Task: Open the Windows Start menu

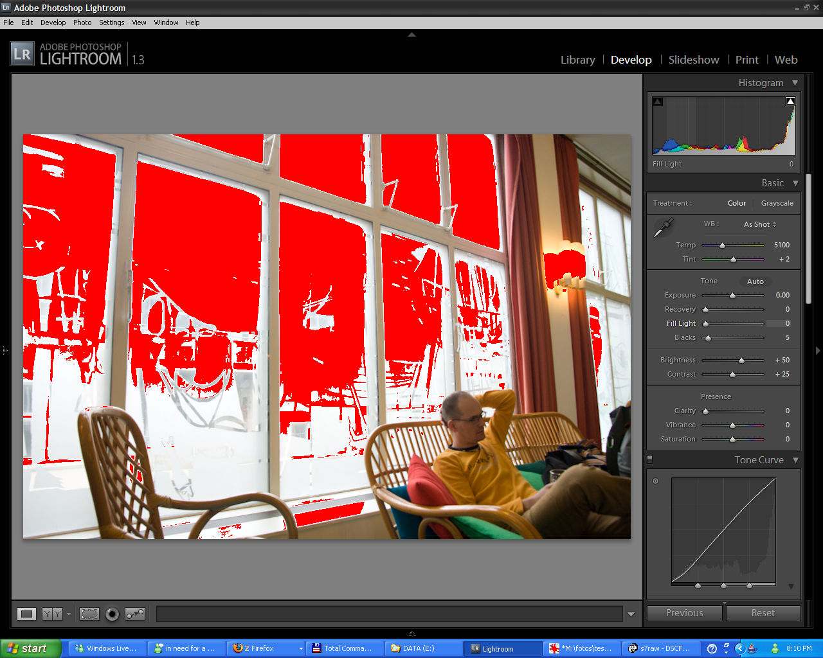Action: (30, 648)
